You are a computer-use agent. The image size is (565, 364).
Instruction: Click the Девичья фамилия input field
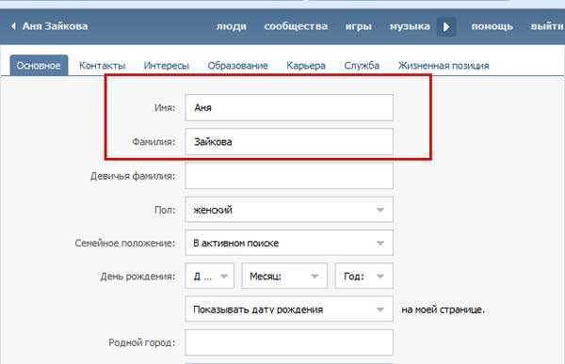(289, 176)
